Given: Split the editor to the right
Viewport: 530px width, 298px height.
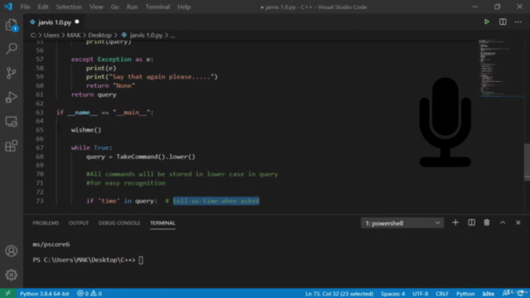Looking at the screenshot, I should tap(503, 22).
